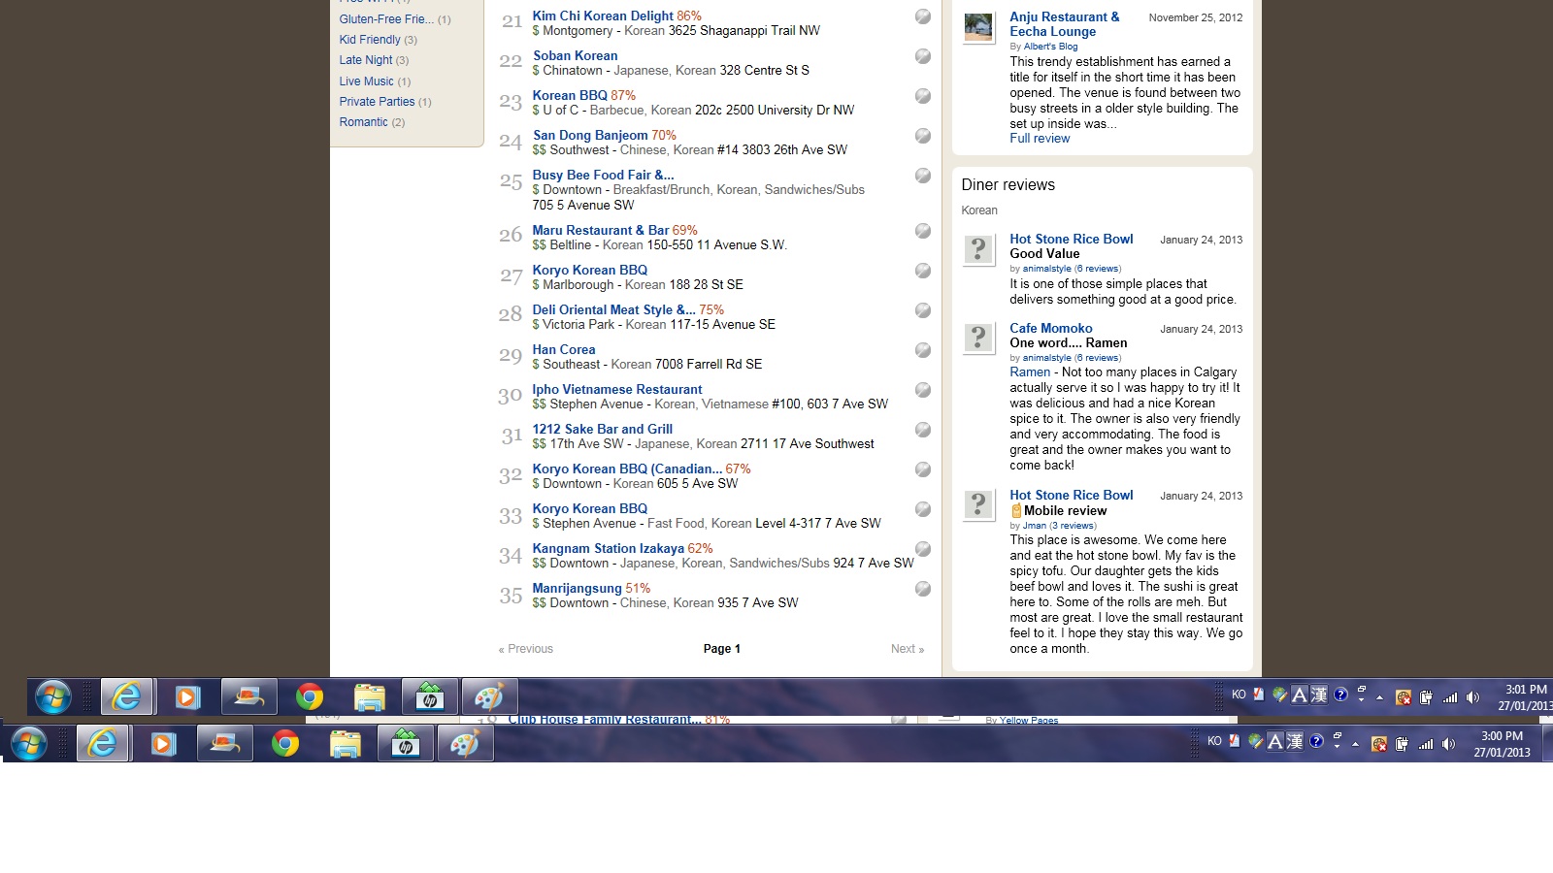
Task: Click the Start orb in the 3:00 PM taskbar
Action: [29, 744]
